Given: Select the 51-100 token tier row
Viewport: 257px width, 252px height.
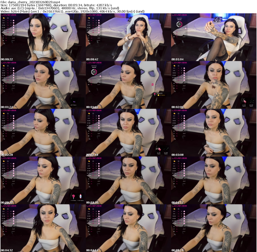Looking at the screenshot, I should point(3,30).
